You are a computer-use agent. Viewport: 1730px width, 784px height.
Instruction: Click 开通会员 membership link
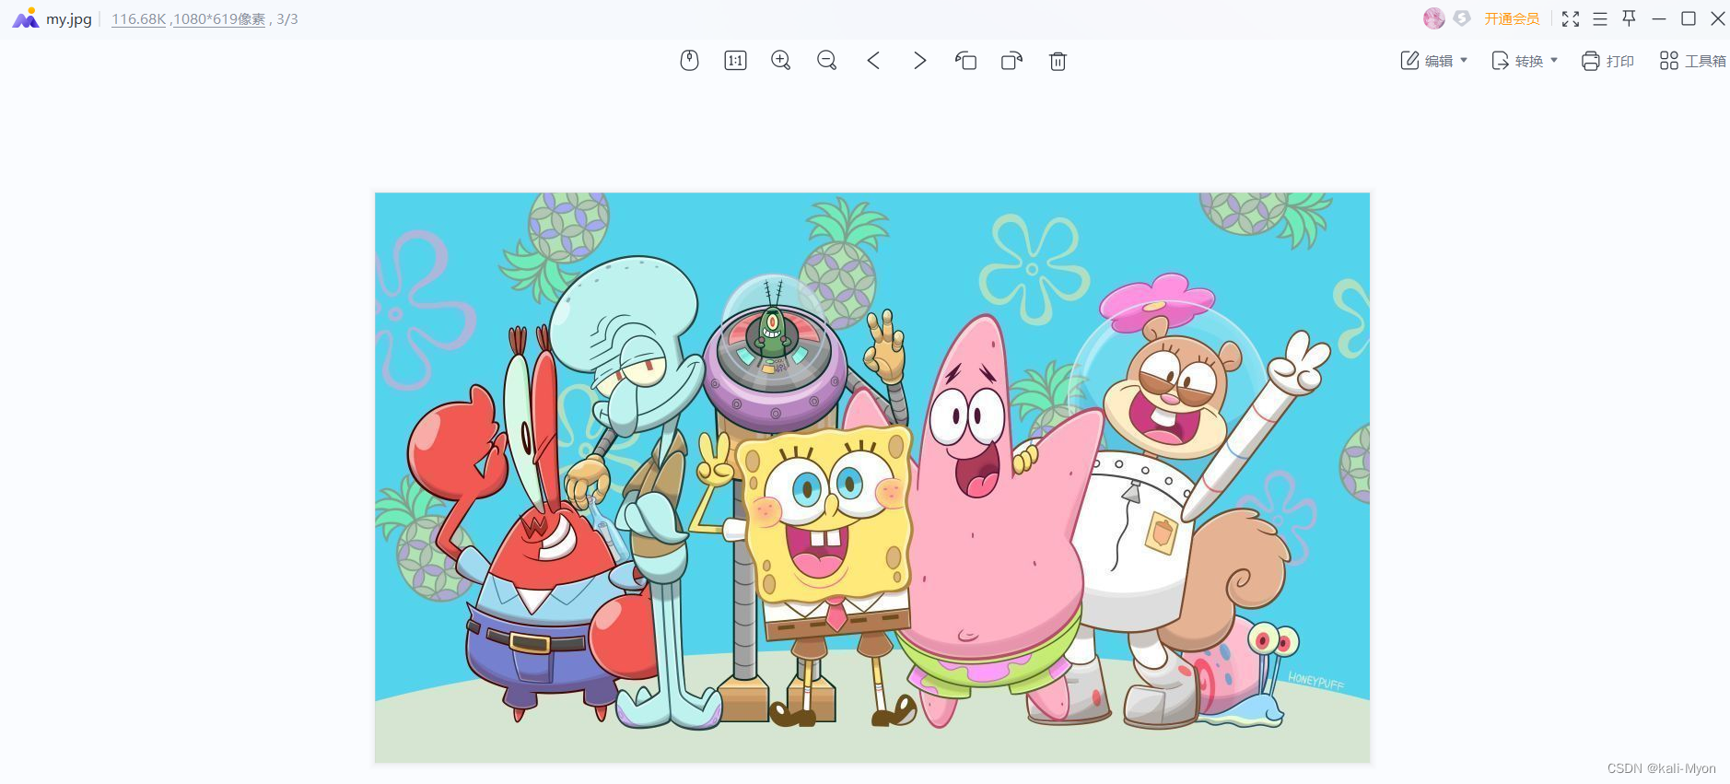click(x=1512, y=18)
